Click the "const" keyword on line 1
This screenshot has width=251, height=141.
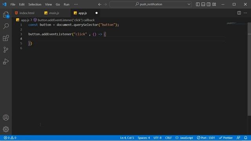pos(33,25)
